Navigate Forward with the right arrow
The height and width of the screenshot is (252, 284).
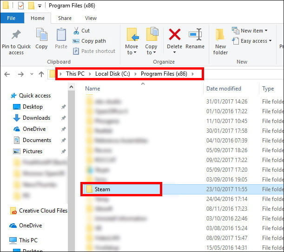21,74
